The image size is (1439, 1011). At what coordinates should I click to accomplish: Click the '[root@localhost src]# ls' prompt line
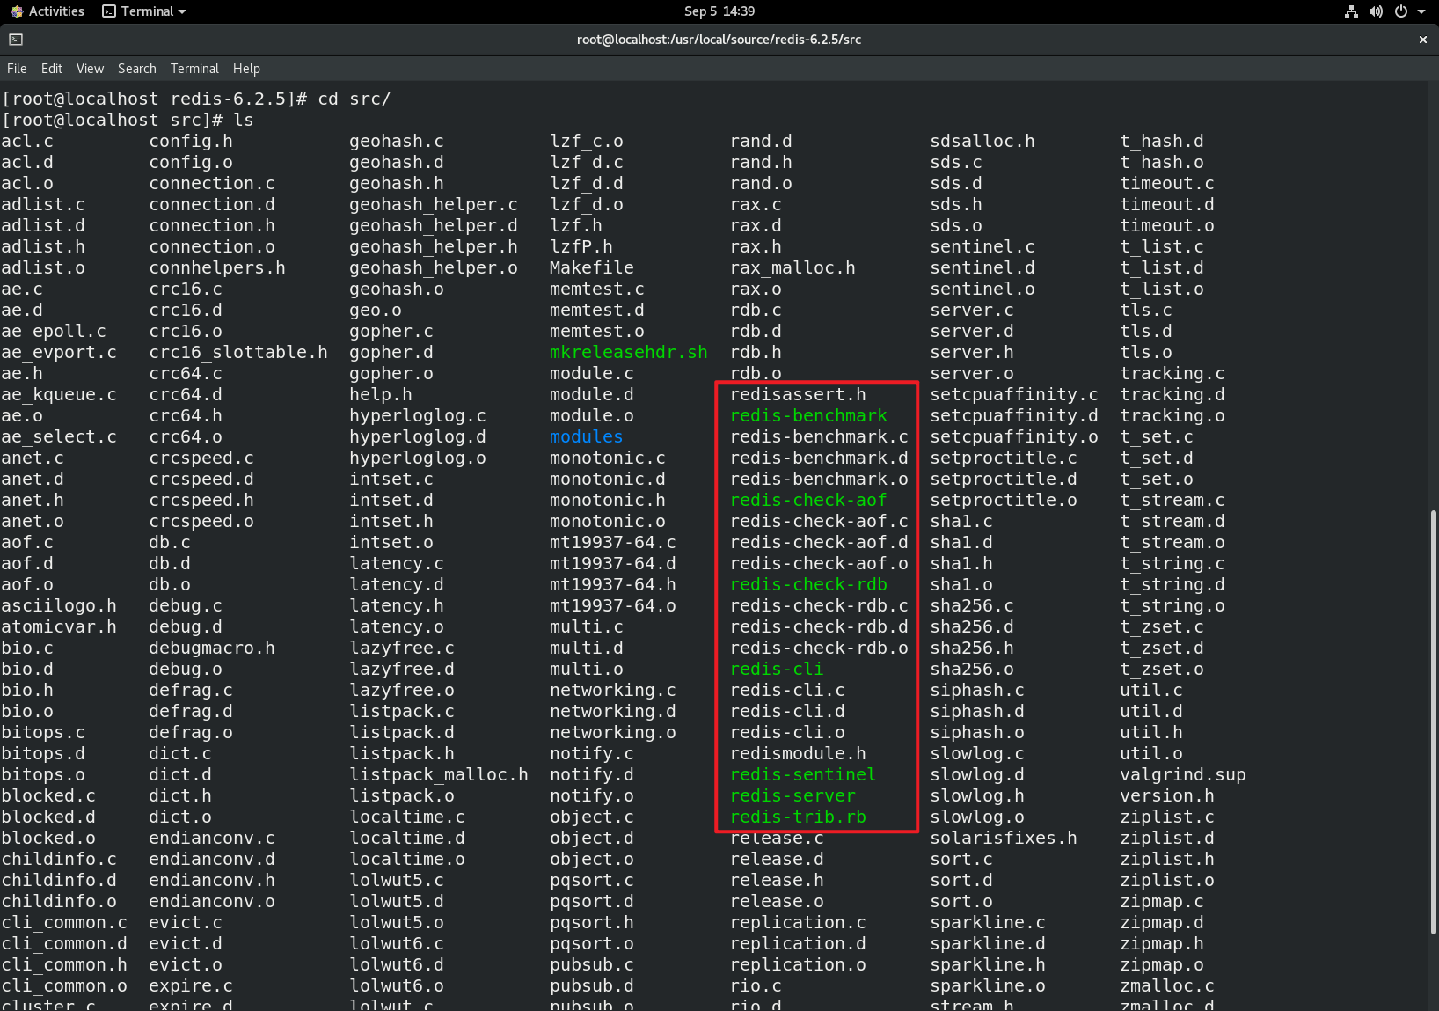point(128,120)
